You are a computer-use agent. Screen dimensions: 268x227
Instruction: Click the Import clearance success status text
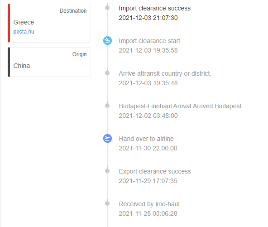pos(155,8)
